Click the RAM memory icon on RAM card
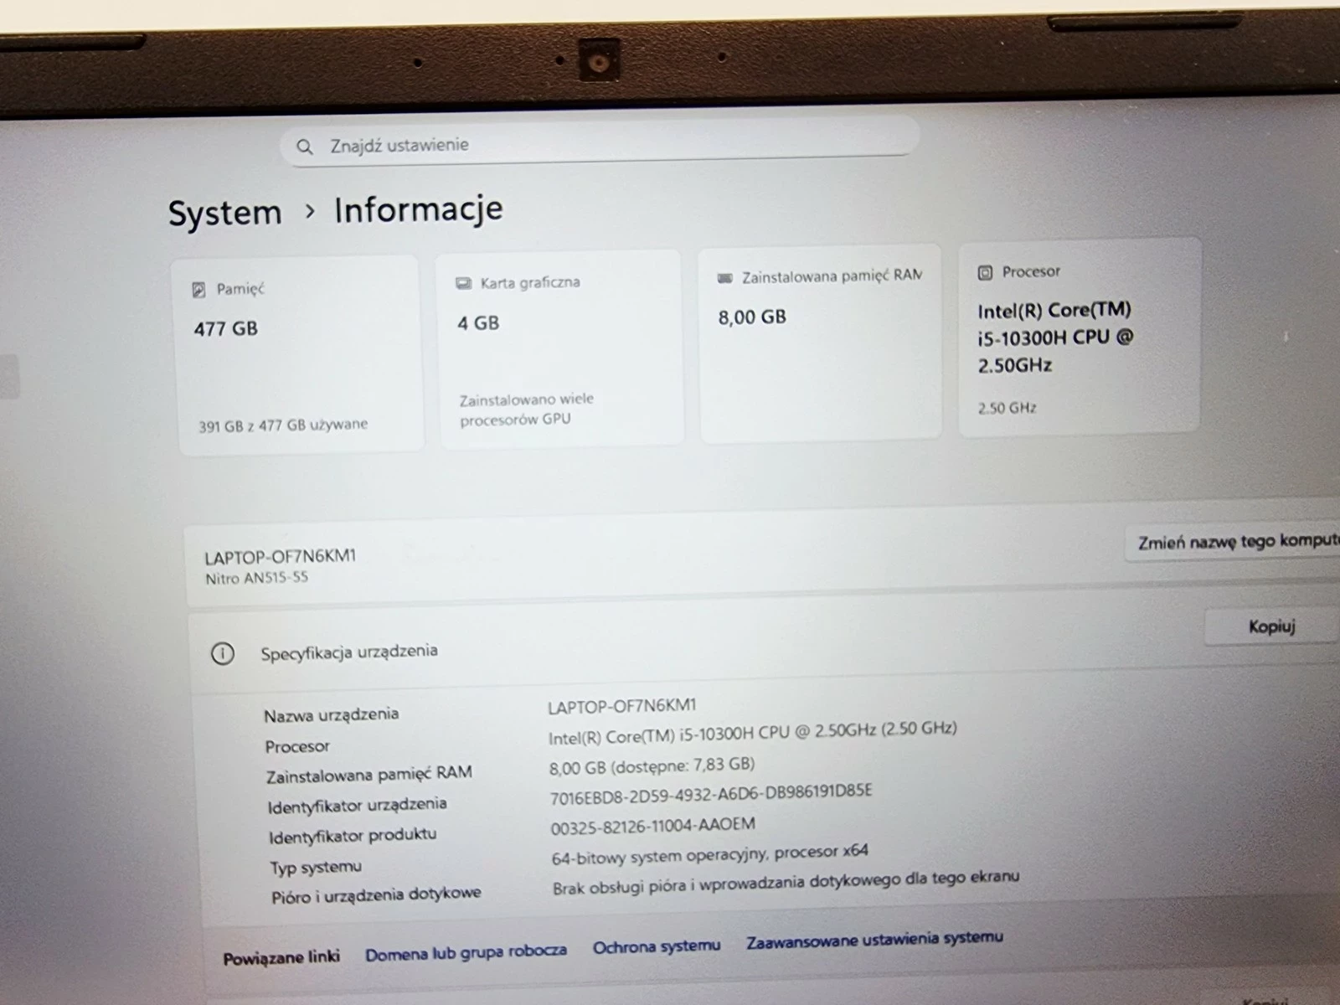Image resolution: width=1340 pixels, height=1005 pixels. pyautogui.click(x=724, y=276)
